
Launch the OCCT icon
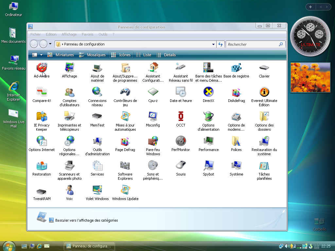181,117
